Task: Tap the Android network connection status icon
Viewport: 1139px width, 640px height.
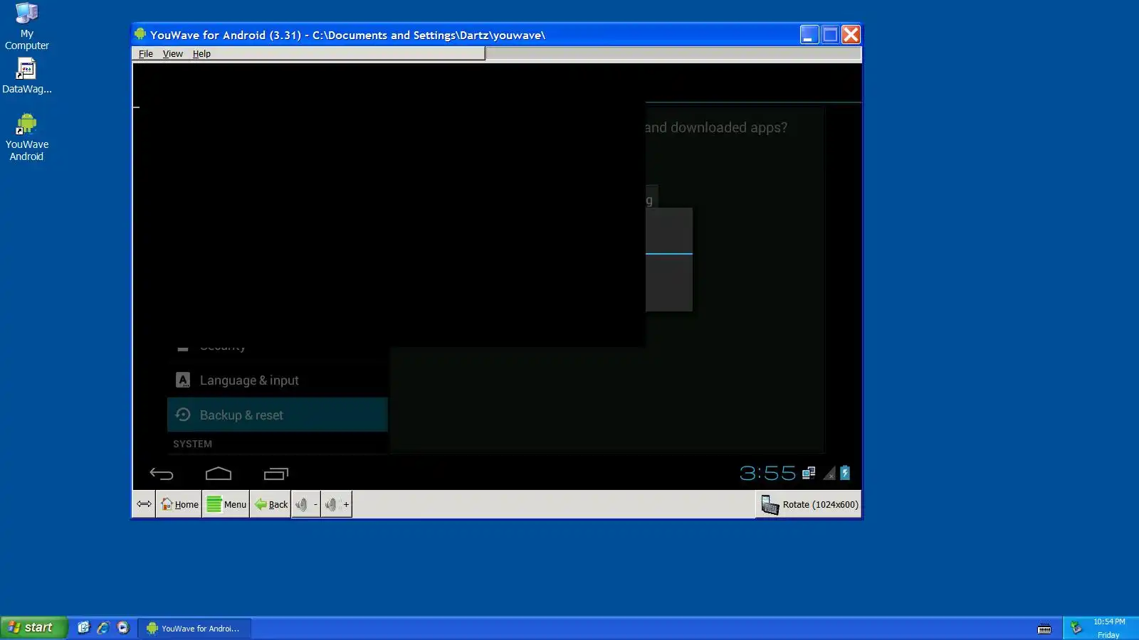Action: [809, 473]
